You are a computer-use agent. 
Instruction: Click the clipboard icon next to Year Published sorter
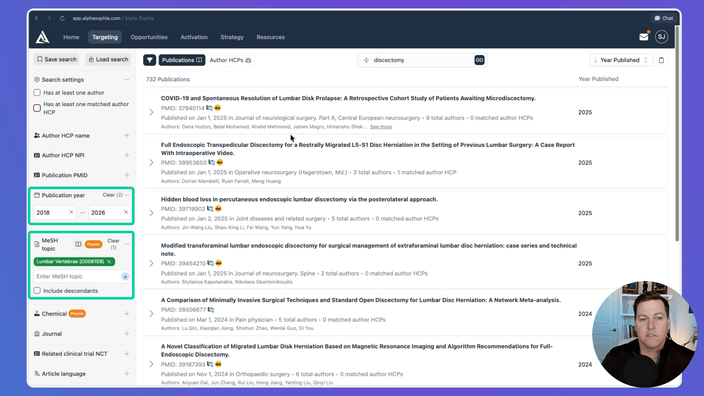point(661,60)
